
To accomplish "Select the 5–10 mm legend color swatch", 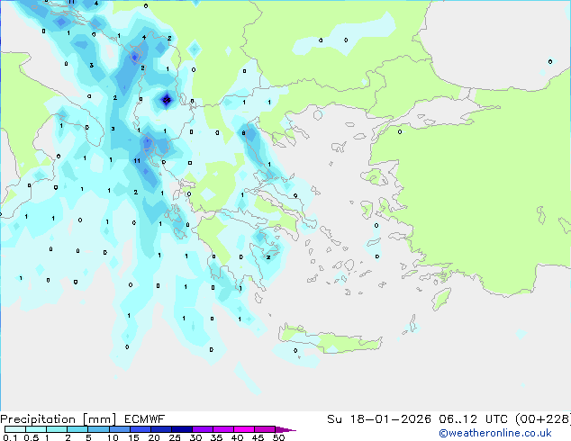I will click(x=98, y=429).
